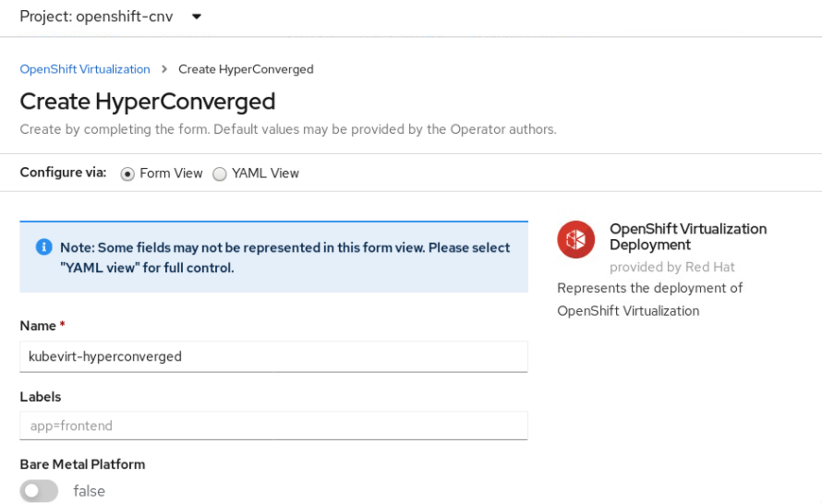Screen dimensions: 822x503
Task: Click the breadcrumb chevron separator
Action: tap(164, 69)
